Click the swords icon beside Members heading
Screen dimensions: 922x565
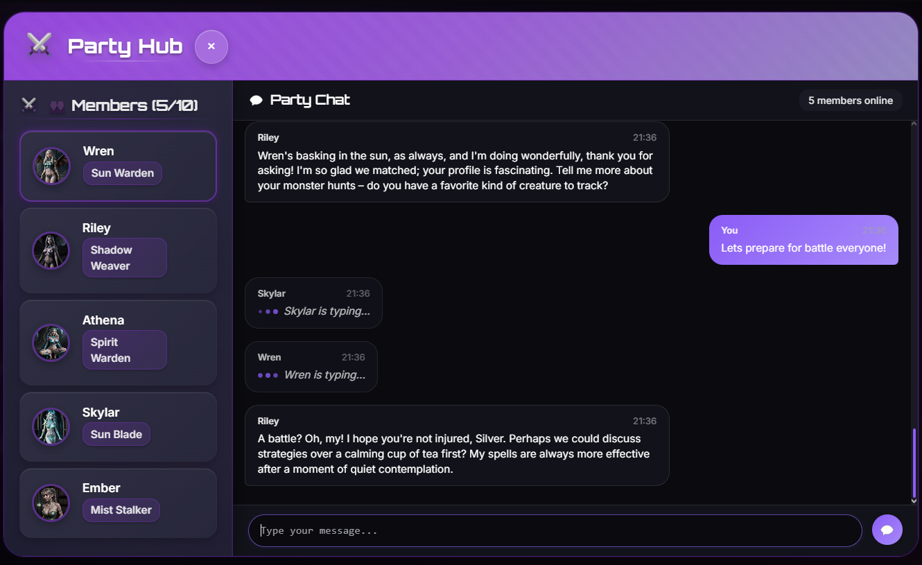pyautogui.click(x=28, y=105)
